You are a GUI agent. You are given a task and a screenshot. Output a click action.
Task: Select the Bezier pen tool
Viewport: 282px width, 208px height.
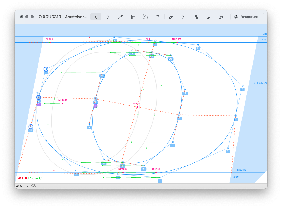click(108, 17)
